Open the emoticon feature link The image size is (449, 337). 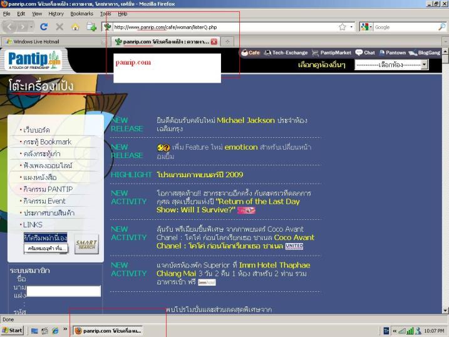(x=241, y=147)
